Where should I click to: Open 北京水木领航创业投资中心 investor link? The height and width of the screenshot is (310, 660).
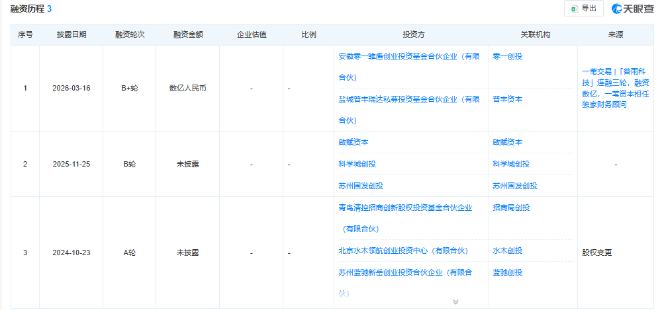pos(402,251)
